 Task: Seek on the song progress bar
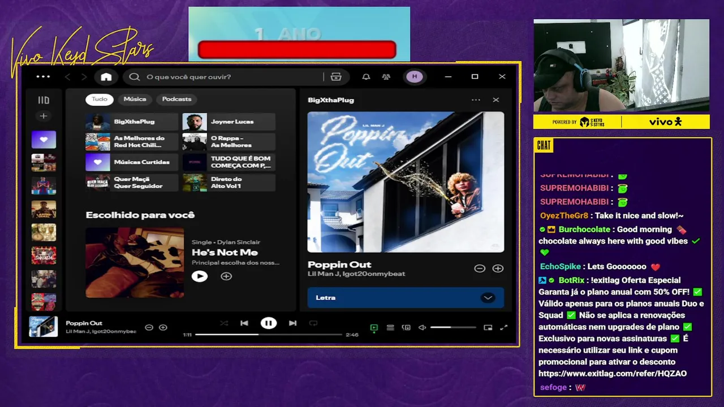[x=269, y=335]
